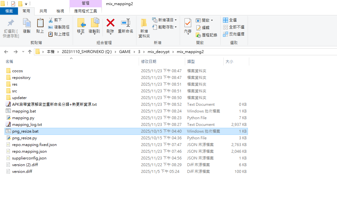Open the 內容 properties icon

(x=188, y=23)
